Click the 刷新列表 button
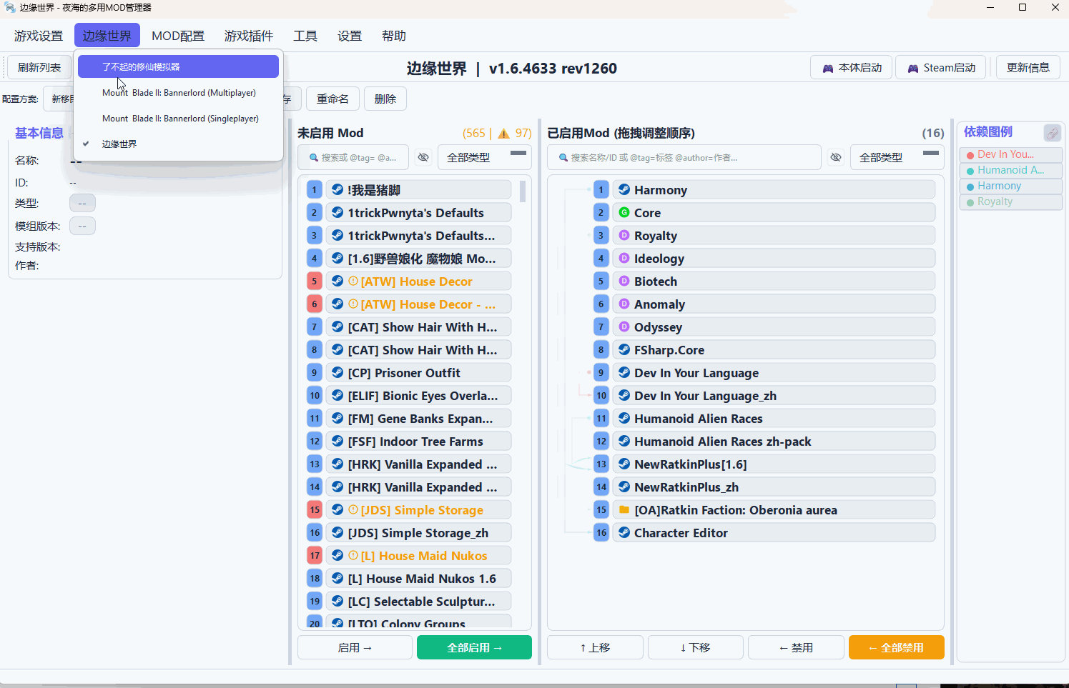The width and height of the screenshot is (1069, 688). [39, 68]
